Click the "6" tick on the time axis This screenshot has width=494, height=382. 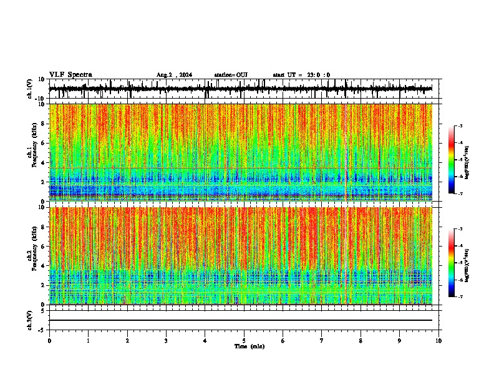point(283,341)
